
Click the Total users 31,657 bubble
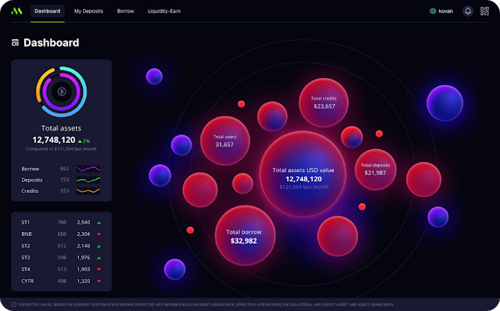coord(225,141)
